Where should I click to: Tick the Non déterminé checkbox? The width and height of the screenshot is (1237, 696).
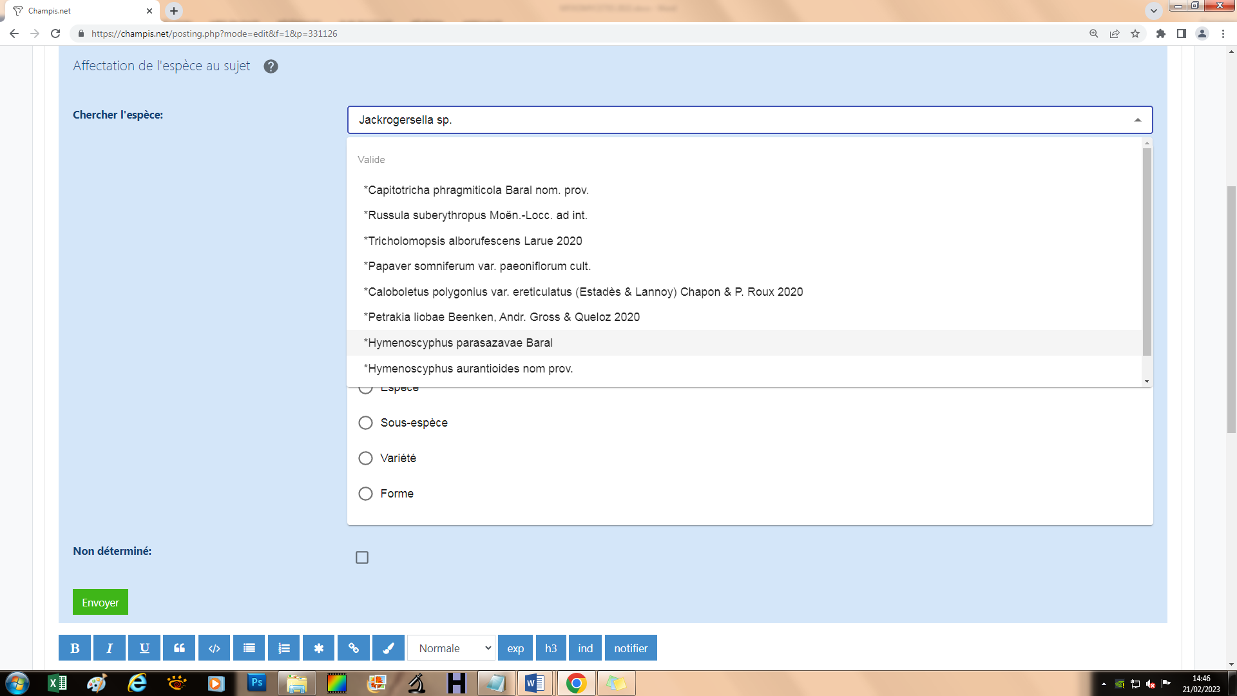(x=362, y=557)
